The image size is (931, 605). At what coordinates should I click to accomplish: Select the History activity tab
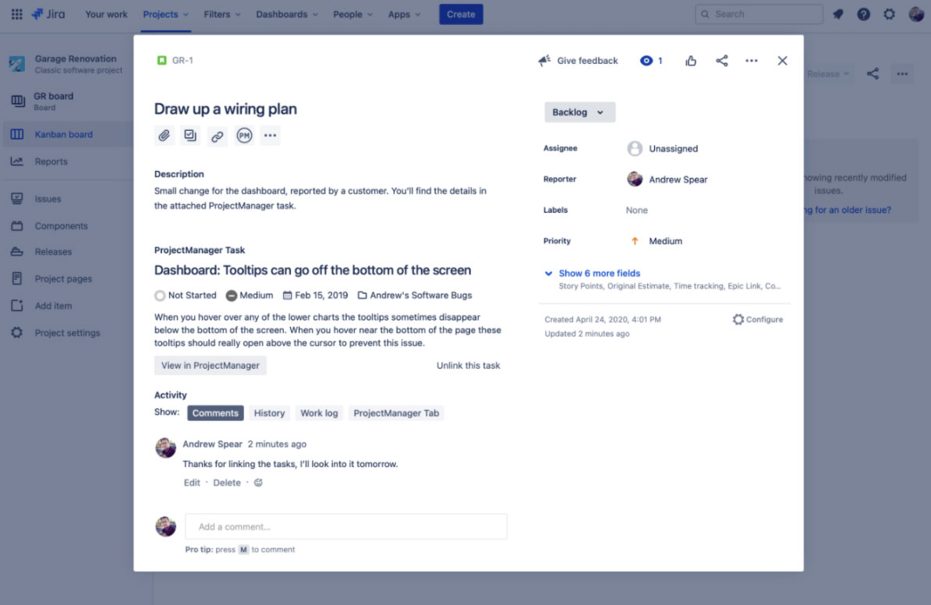click(x=269, y=413)
